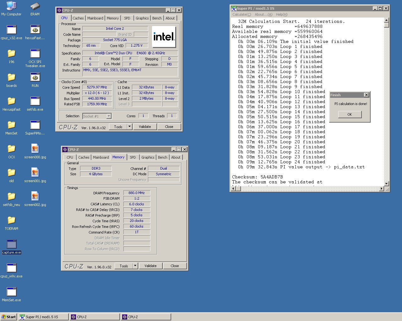Click Tools button in lower CPU-Z window
Image resolution: width=402 pixels, height=321 pixels.
click(124, 266)
